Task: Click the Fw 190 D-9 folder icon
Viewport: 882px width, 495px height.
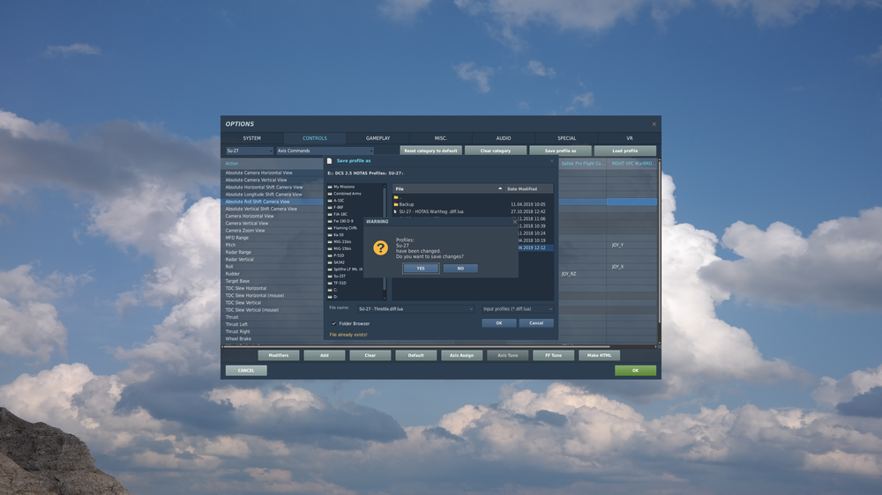Action: point(330,221)
